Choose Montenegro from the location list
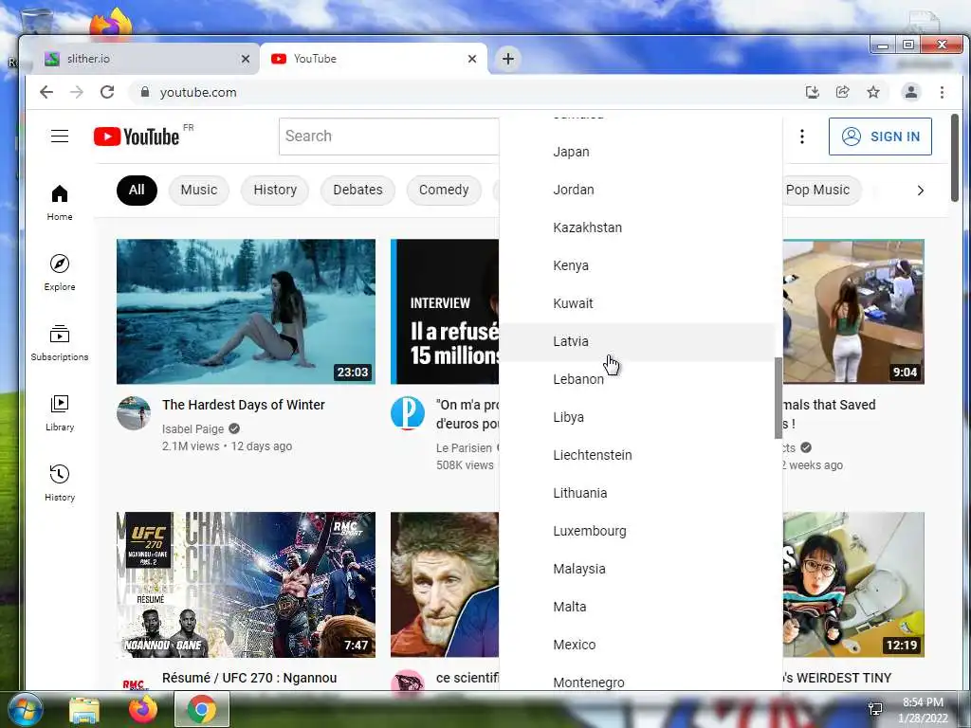 click(636, 679)
